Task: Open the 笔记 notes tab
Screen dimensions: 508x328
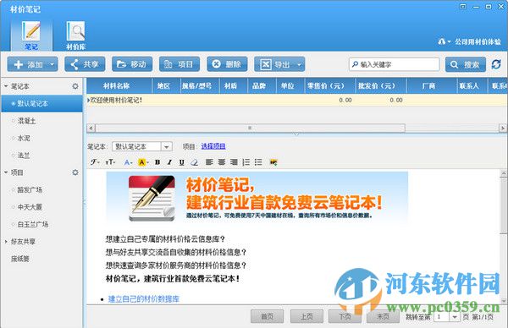Action: point(31,36)
